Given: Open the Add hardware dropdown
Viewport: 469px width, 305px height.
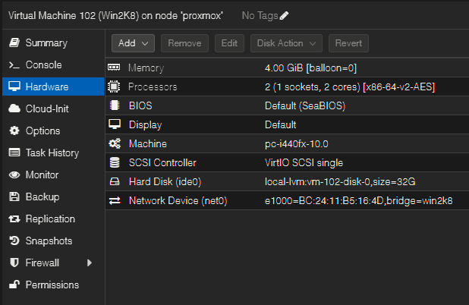Looking at the screenshot, I should click(133, 43).
